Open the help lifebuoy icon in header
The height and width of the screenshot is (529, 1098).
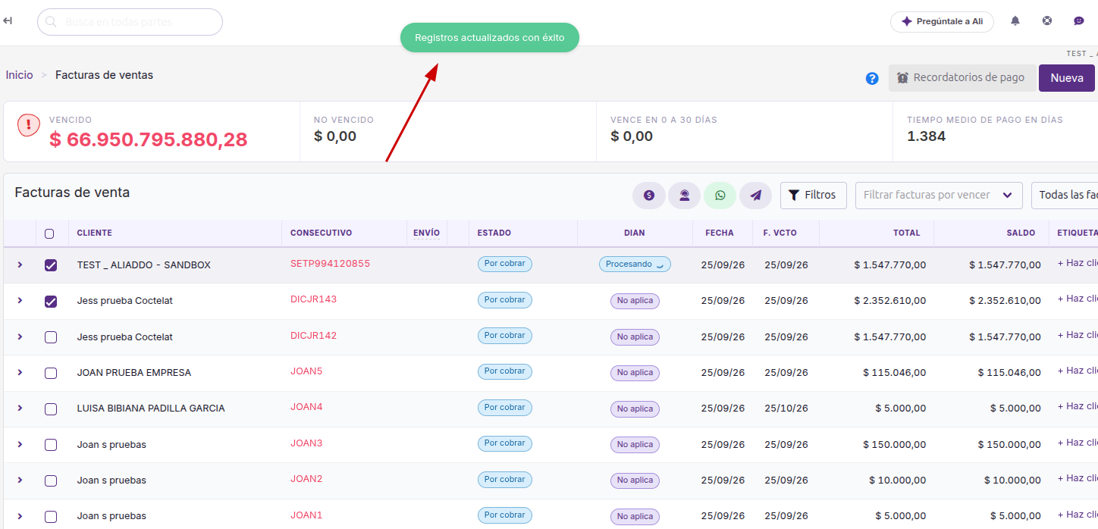tap(1047, 21)
